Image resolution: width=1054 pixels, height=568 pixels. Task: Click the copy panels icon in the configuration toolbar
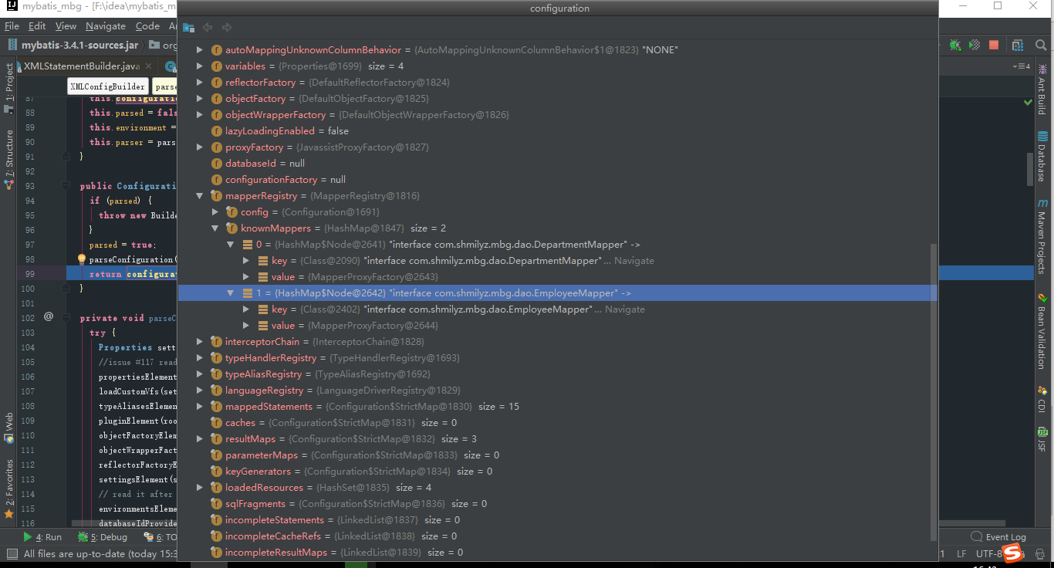[188, 27]
